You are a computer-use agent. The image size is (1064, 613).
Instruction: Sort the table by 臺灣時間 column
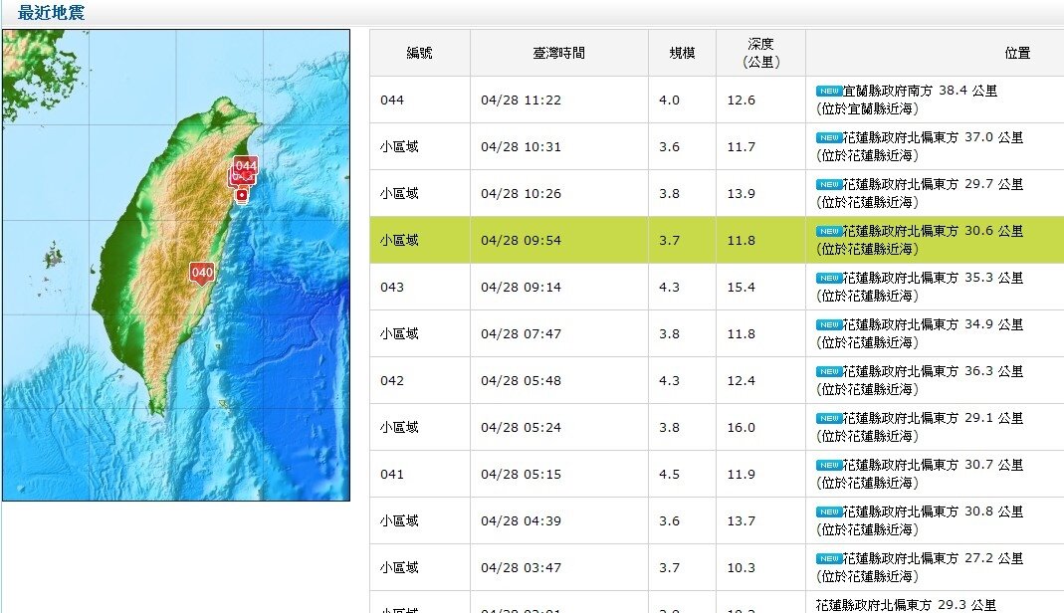tap(558, 53)
